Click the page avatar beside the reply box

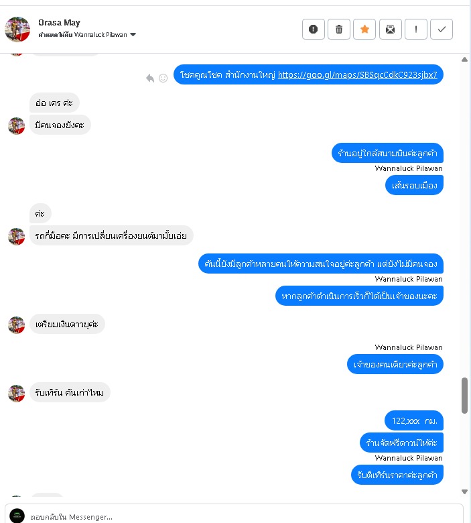tap(17, 516)
